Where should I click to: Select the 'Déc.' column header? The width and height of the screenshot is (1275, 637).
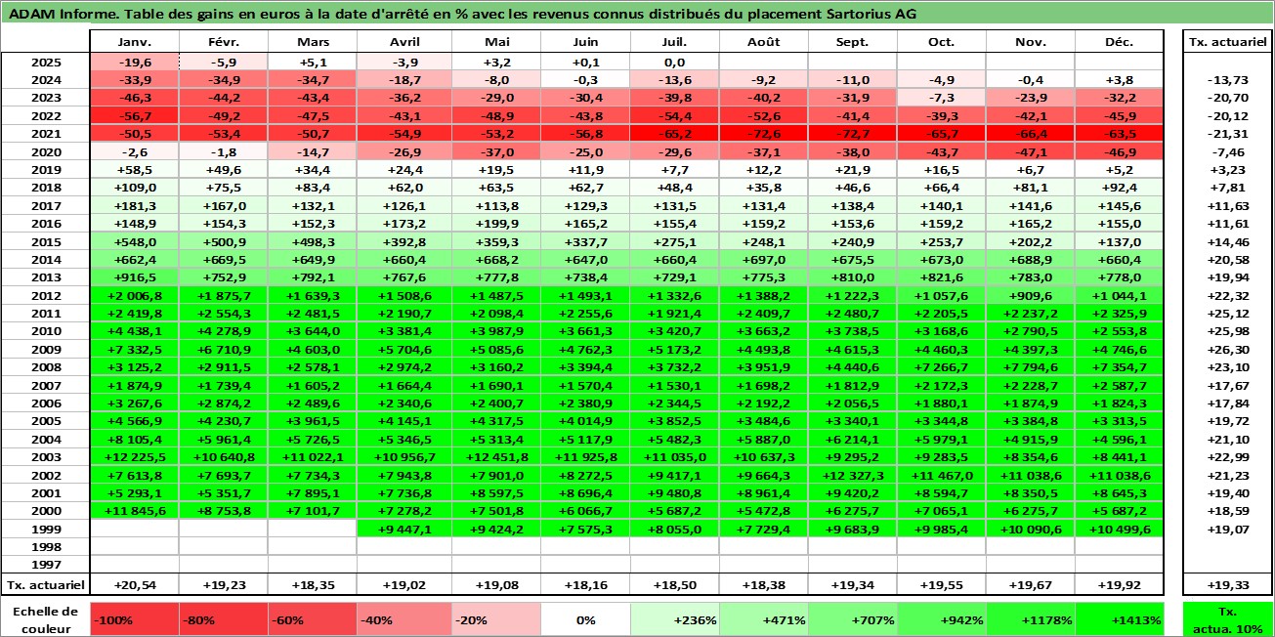[1119, 42]
